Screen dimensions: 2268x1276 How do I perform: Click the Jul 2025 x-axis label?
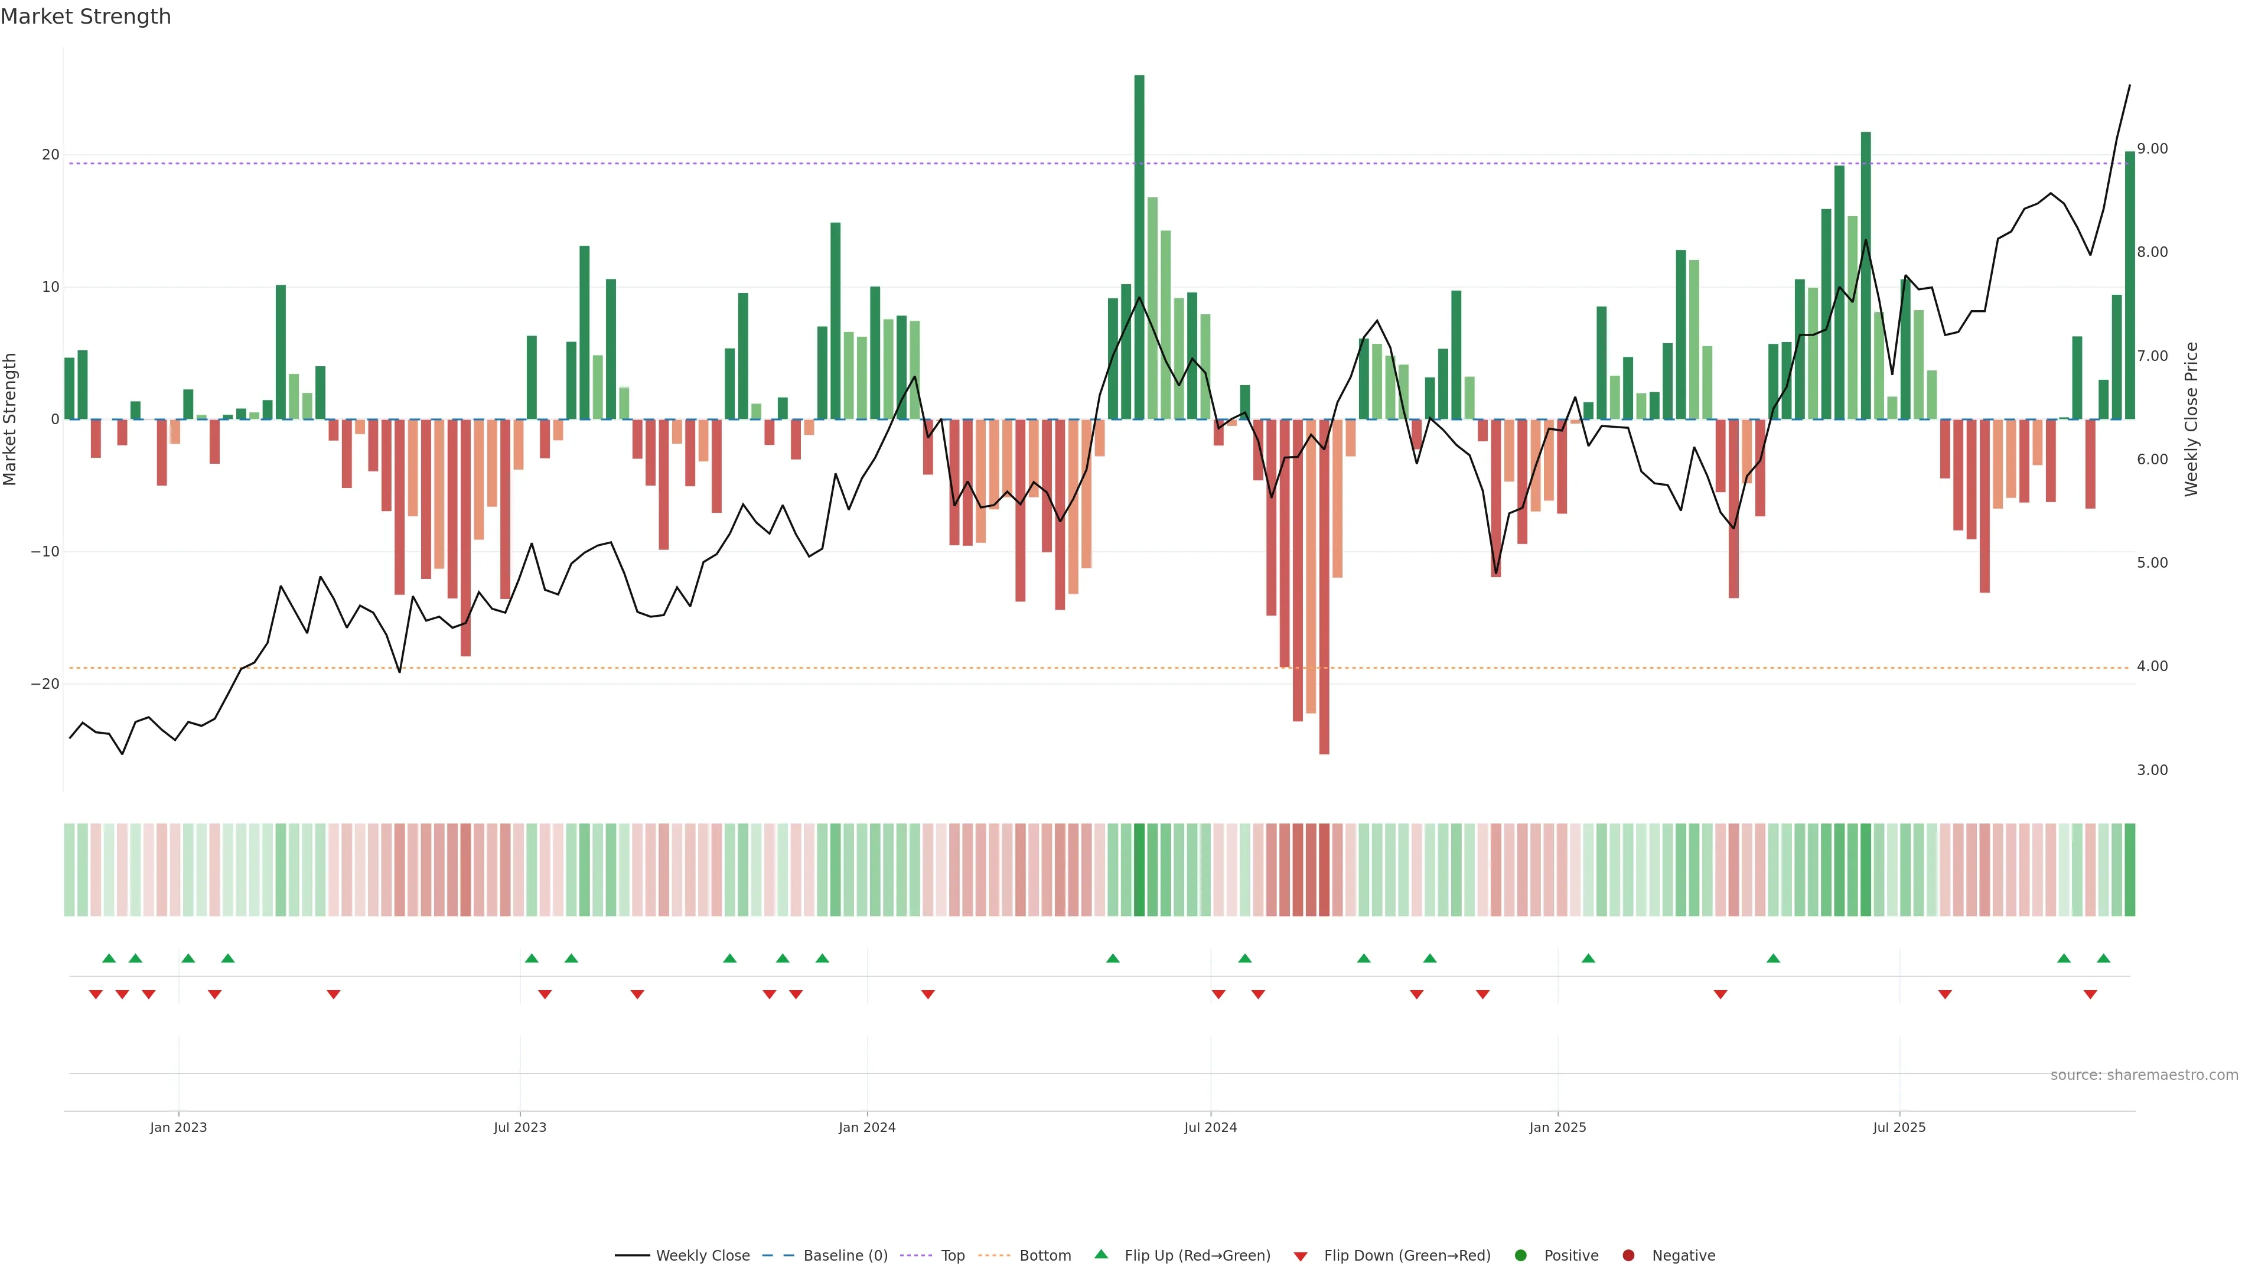point(1898,1127)
